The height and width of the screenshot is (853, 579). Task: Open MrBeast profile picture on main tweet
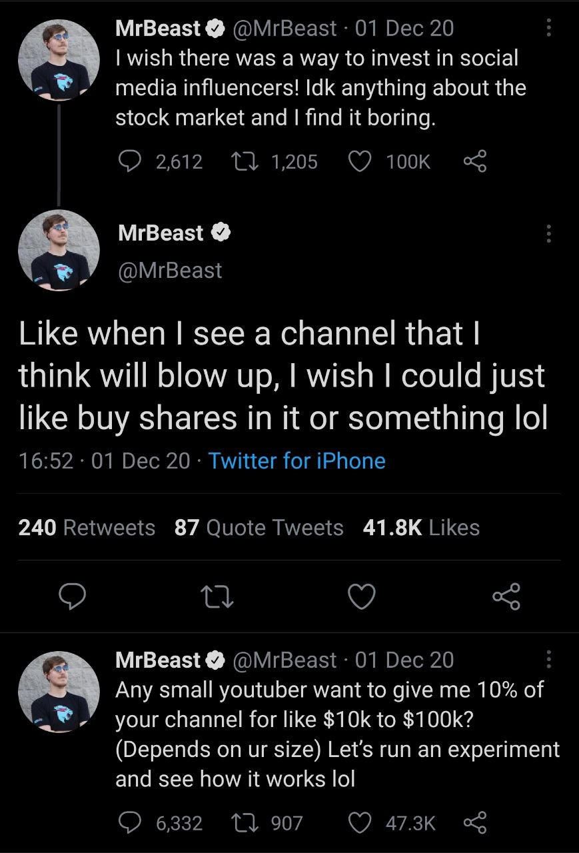click(x=59, y=251)
